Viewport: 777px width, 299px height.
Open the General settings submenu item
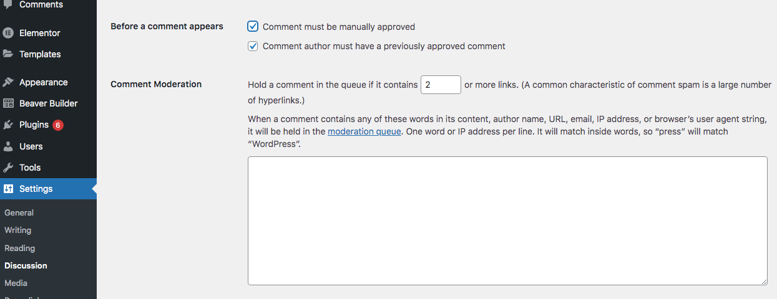(x=19, y=212)
